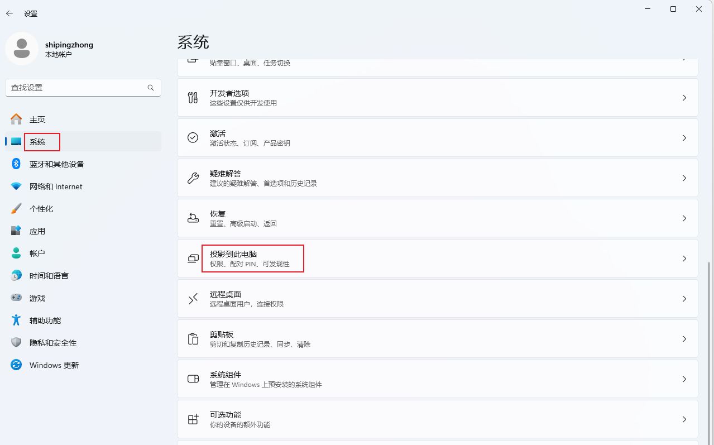Click the shipingzhong account profile avatar
The width and height of the screenshot is (714, 445).
(x=22, y=49)
